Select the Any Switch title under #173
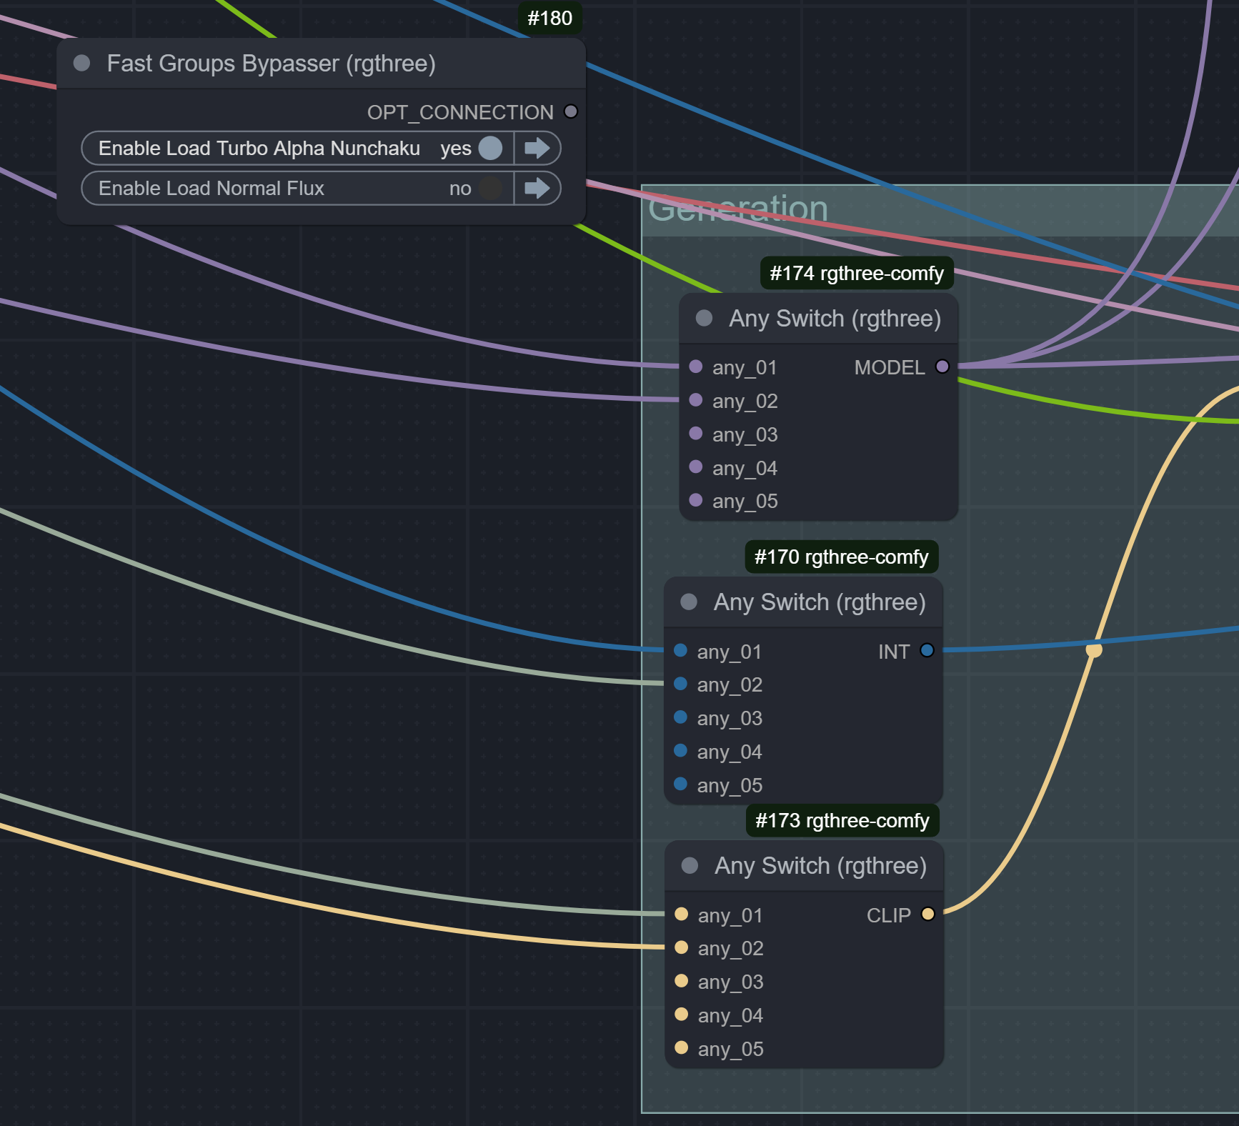 tap(821, 866)
